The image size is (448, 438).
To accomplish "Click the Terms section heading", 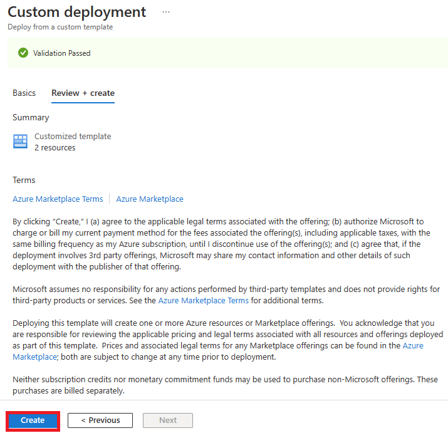I will (24, 180).
